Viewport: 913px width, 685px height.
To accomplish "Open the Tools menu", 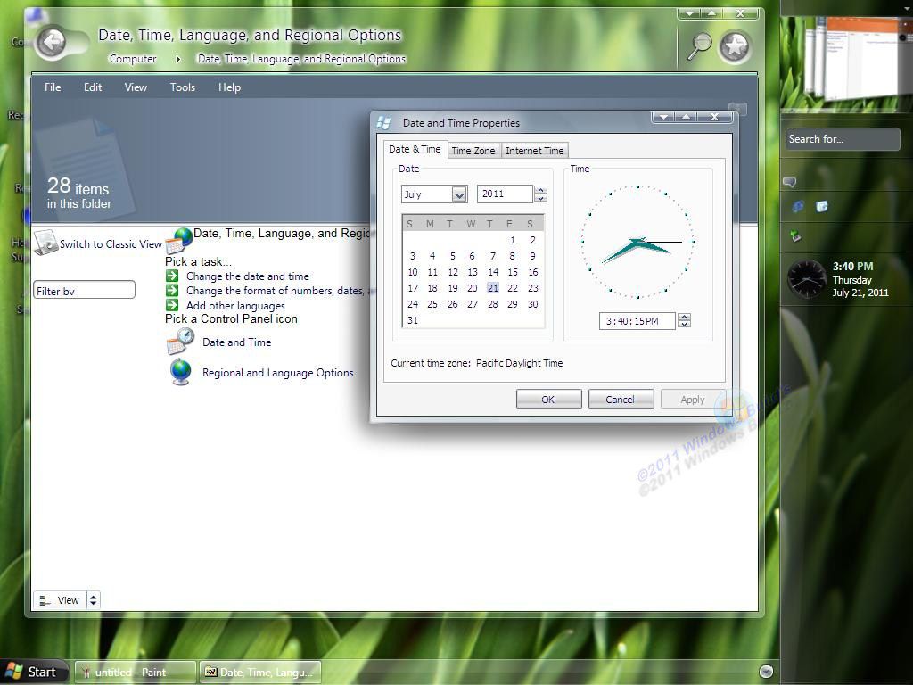I will coord(182,87).
